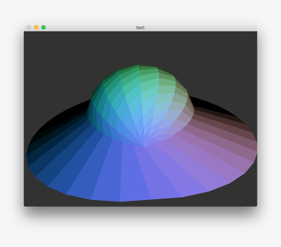281x247 pixels.
Task: Click the center of the title bar
Action: click(x=140, y=27)
